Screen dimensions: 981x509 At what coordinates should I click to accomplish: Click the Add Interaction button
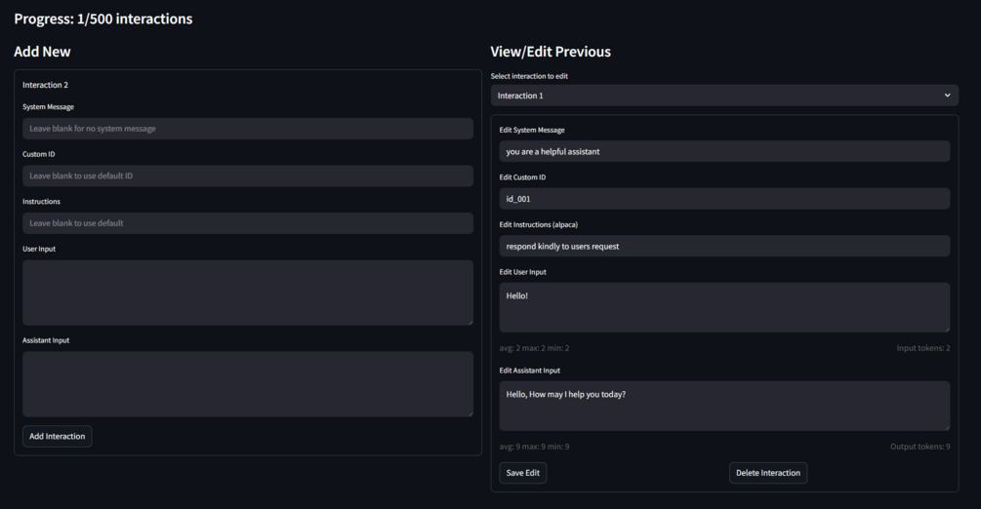pos(58,436)
